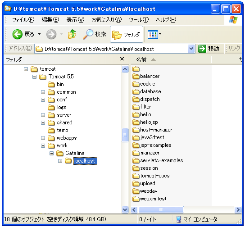Select the cookie folder icon
Viewport: 245px width, 227px height.
point(136,84)
